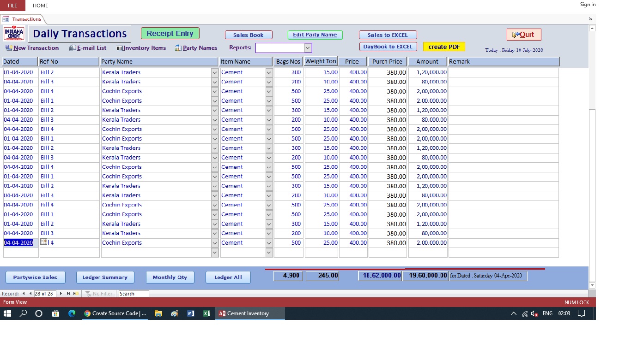The width and height of the screenshot is (631, 354).
Task: Click the E-mail List paperclip icon
Action: (x=73, y=48)
